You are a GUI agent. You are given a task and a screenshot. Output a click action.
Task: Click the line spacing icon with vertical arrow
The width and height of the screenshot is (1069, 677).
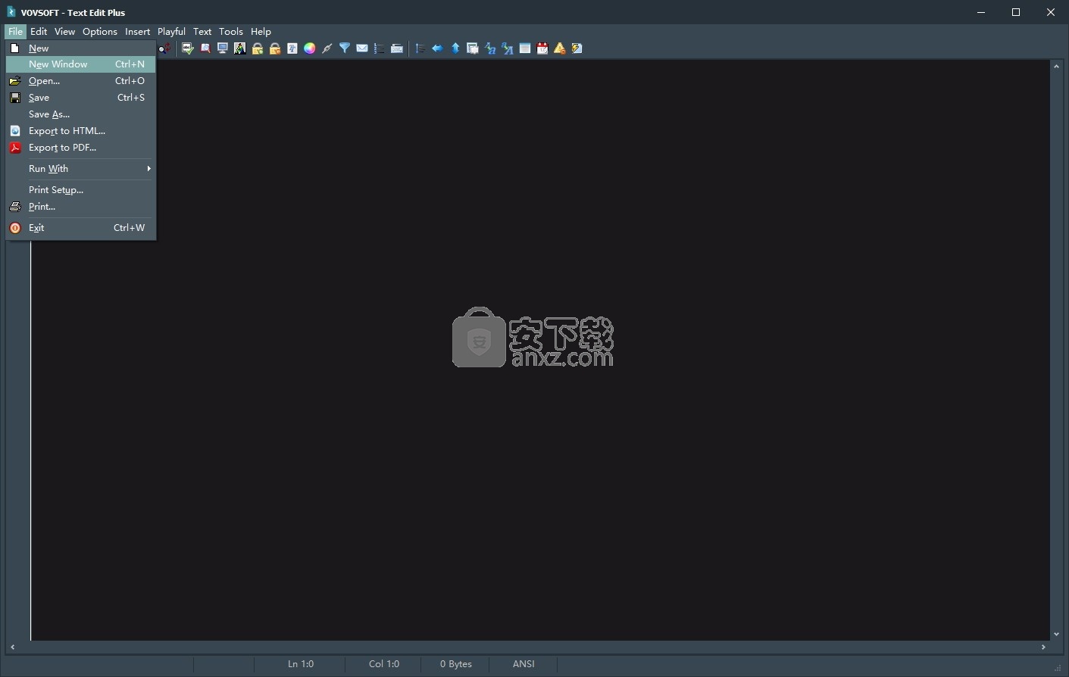coord(420,48)
